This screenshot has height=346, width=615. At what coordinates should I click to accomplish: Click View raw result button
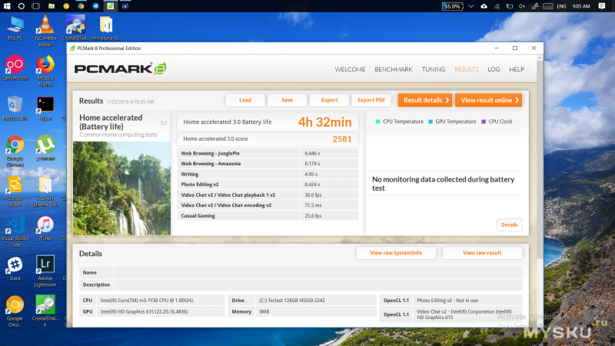pos(482,253)
